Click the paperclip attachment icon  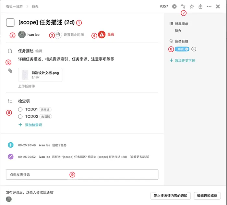click(x=10, y=70)
